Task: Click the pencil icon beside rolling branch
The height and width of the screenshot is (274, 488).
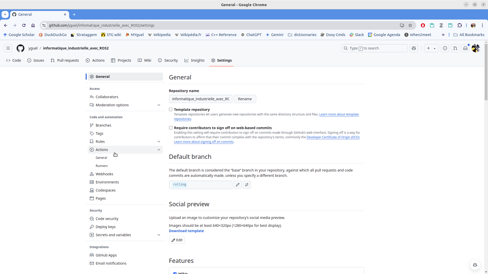Action: (238, 185)
